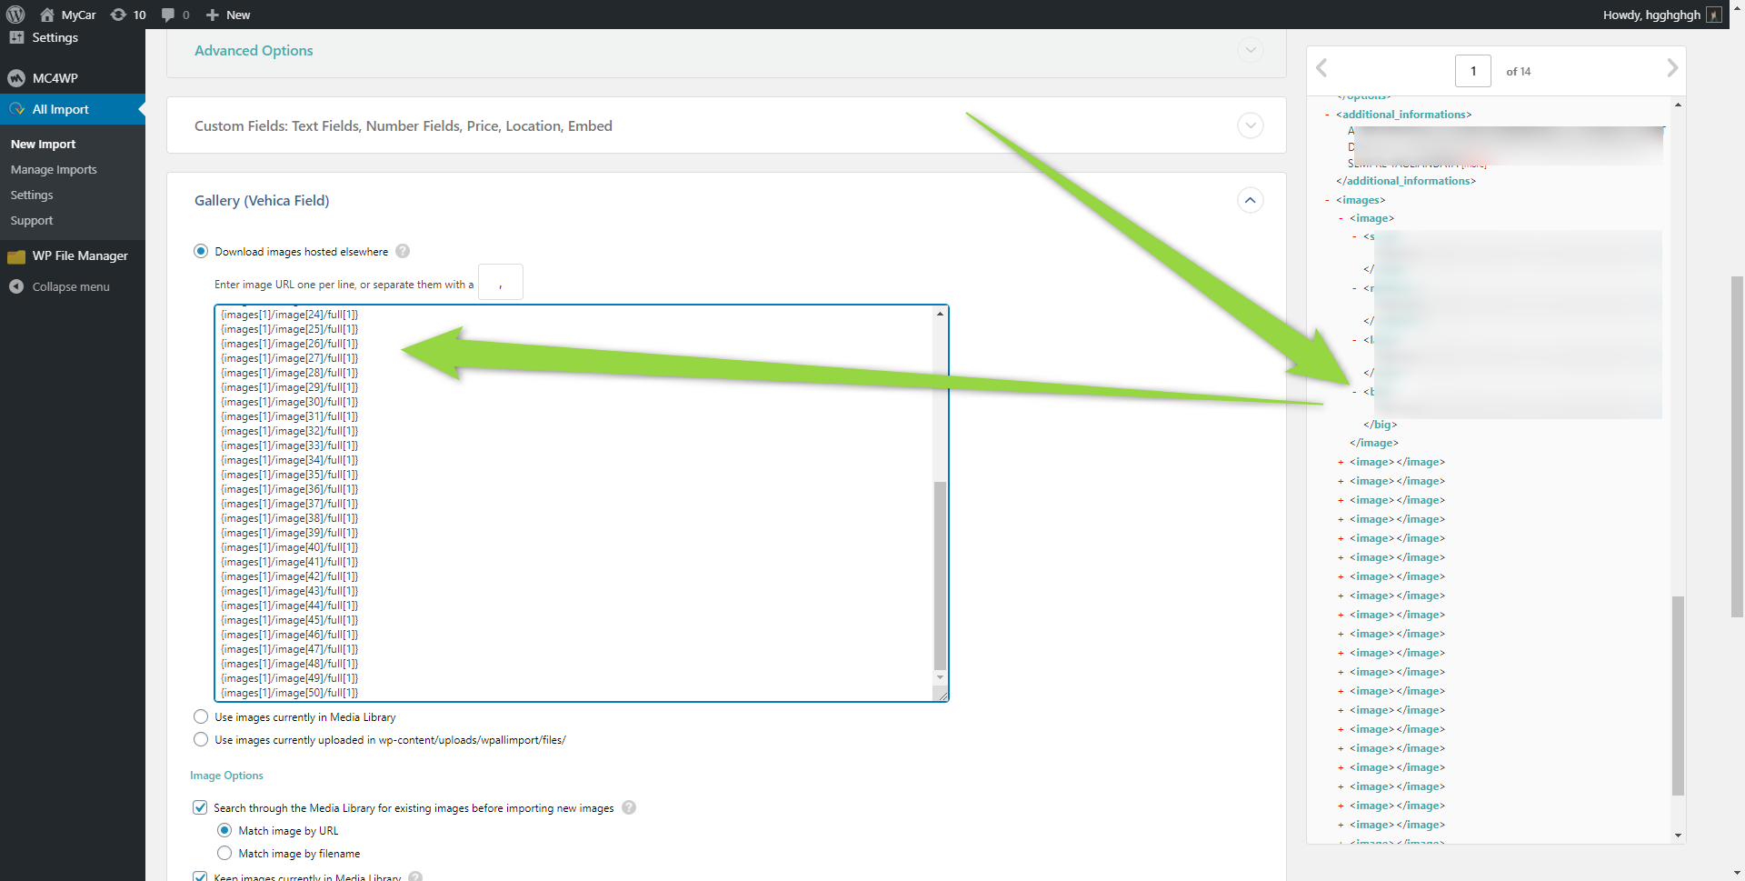The width and height of the screenshot is (1745, 881).
Task: Click the XML preview panel scrollbar thumb
Action: 1678,696
